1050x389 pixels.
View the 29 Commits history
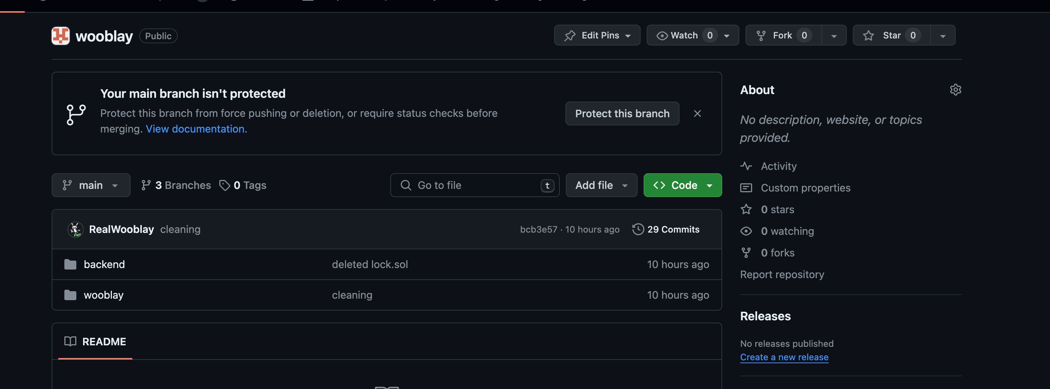[x=666, y=229]
